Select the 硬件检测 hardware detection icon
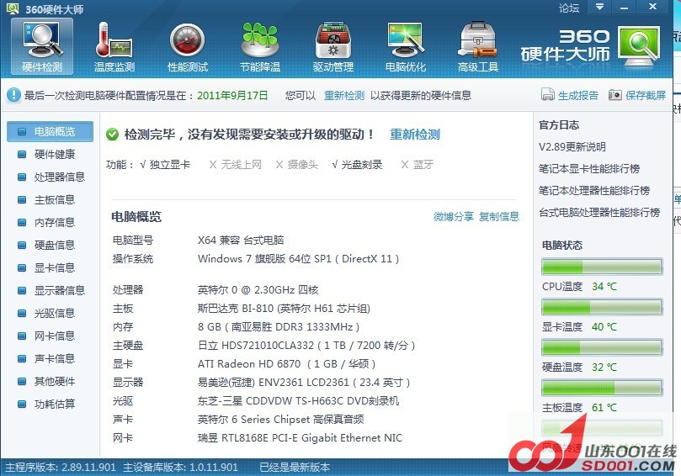This screenshot has height=476, width=681. pos(42,46)
